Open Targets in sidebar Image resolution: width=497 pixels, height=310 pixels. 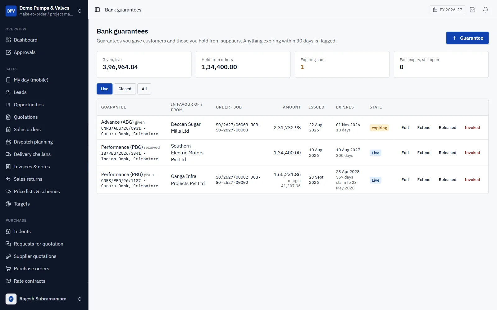[44, 204]
